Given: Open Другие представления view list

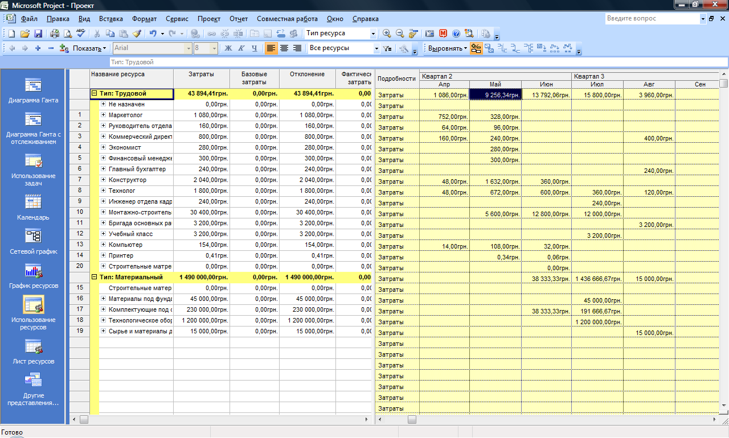Looking at the screenshot, I should click(33, 390).
